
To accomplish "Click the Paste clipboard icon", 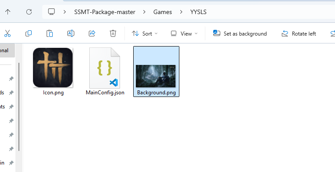I will [x=50, y=33].
